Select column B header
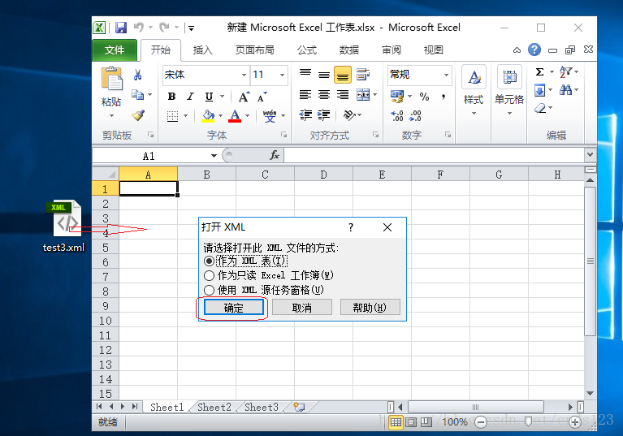 point(206,175)
